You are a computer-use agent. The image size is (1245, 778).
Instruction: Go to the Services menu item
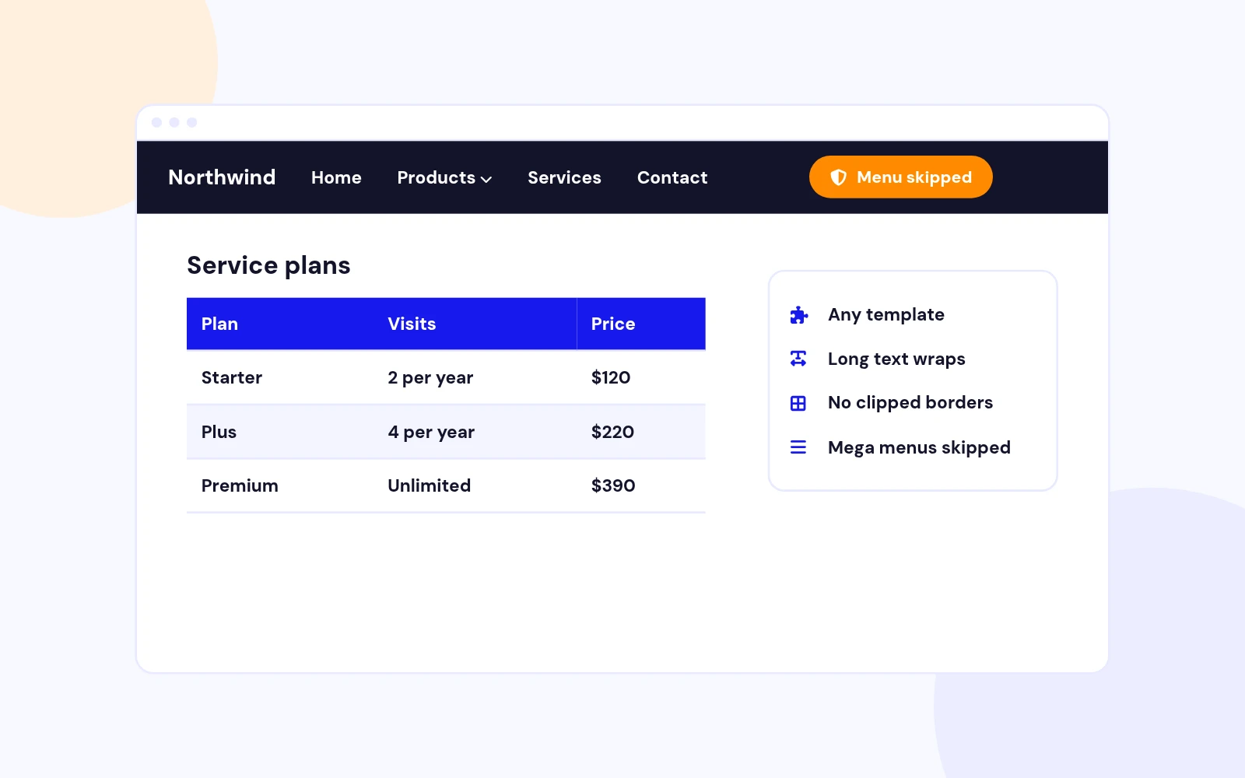564,177
